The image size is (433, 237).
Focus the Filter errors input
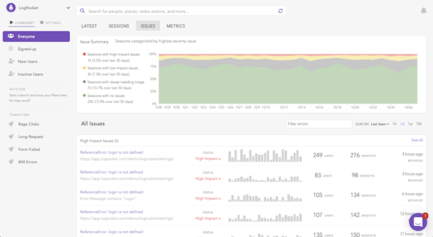coord(319,124)
